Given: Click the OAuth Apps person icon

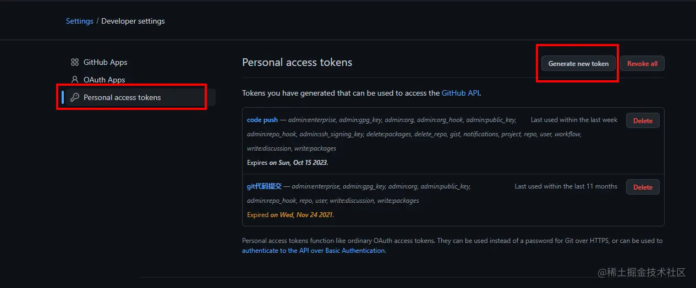Looking at the screenshot, I should click(x=75, y=80).
